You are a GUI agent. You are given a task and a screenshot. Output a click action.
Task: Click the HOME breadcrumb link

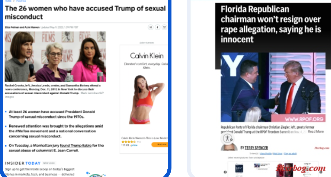pos(8,1)
